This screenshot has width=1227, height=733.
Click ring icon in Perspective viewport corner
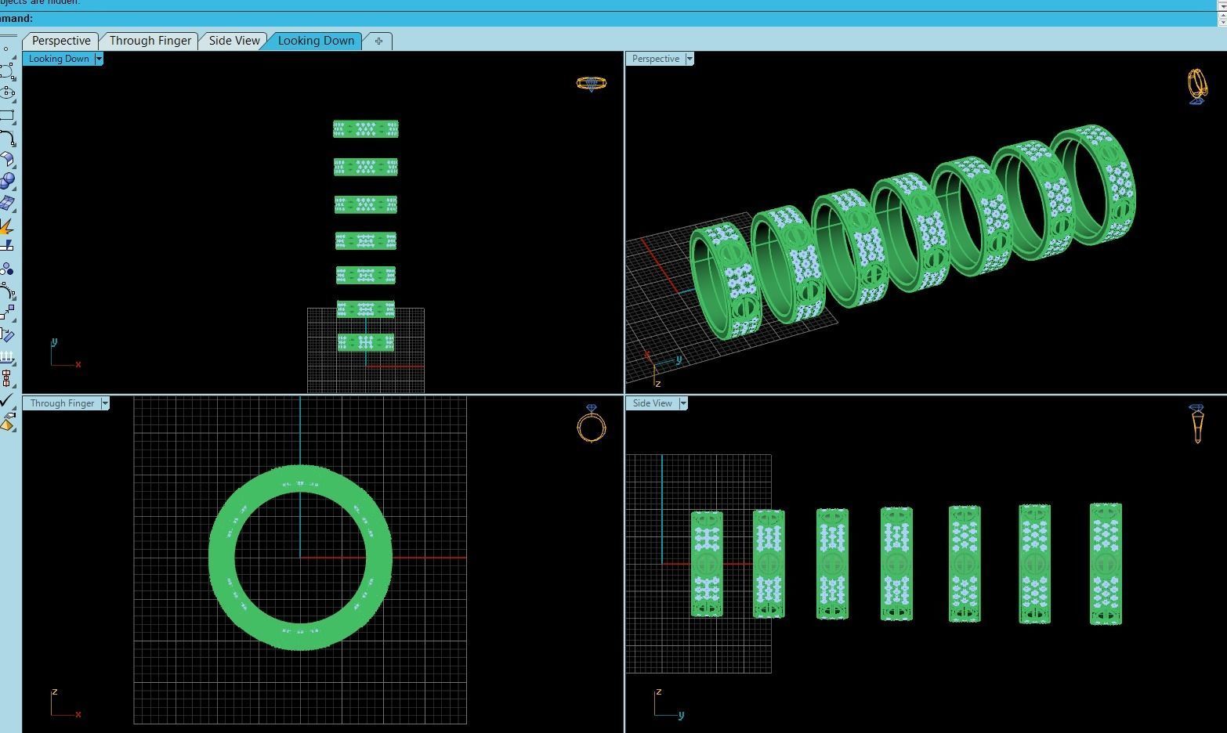[x=1197, y=86]
